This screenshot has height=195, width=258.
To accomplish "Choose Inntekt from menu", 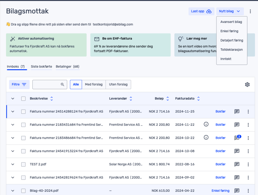I will tap(226, 59).
